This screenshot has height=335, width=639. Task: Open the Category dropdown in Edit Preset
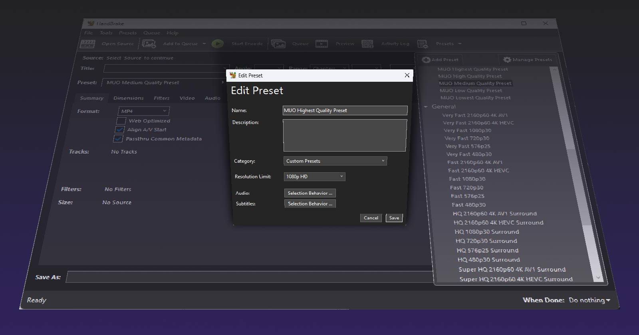pos(335,161)
